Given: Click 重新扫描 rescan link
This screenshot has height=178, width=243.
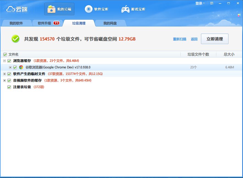Looking at the screenshot, I should click(x=180, y=39).
